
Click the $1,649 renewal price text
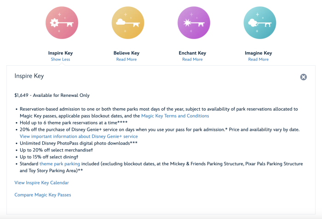click(52, 95)
